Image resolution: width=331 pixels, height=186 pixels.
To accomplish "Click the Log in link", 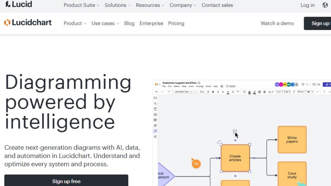I will coord(307,5).
